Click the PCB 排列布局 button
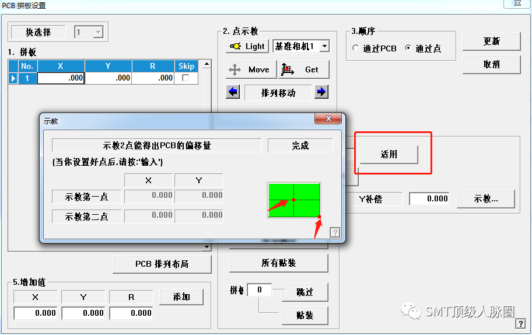Screen dimensions: 532x335 (162, 264)
